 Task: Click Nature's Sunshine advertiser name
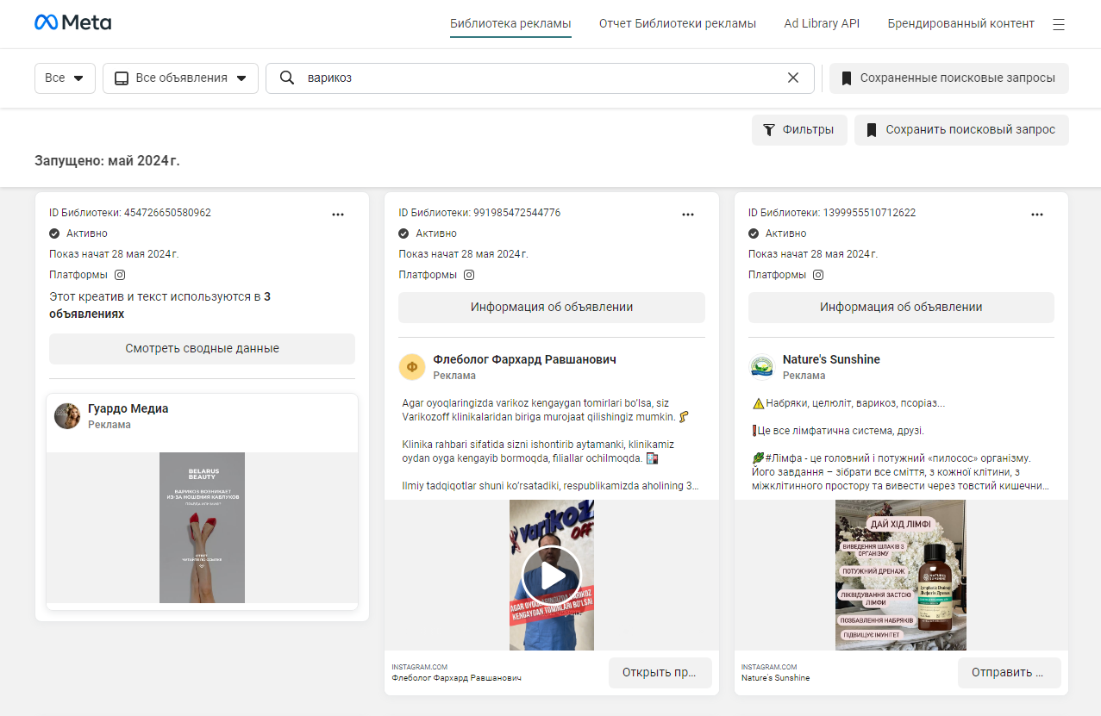coord(831,359)
